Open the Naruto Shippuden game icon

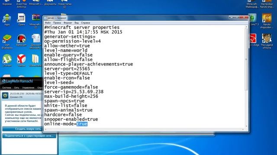[x=267, y=21]
